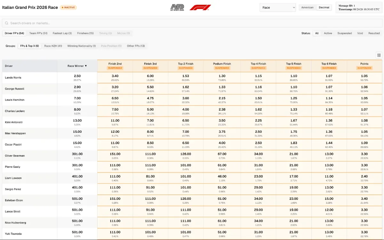Focus the Search drivers or markets field
Image resolution: width=384 pixels, height=240 pixels.
(192, 23)
